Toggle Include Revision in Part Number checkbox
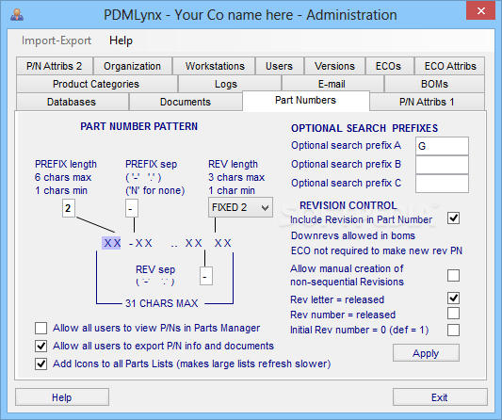 (x=453, y=218)
